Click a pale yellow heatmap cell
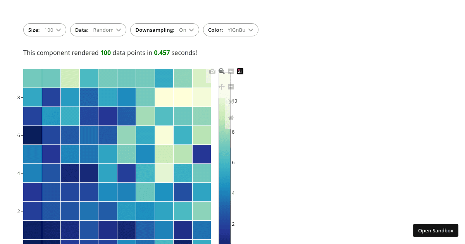The width and height of the screenshot is (465, 244). (164, 97)
